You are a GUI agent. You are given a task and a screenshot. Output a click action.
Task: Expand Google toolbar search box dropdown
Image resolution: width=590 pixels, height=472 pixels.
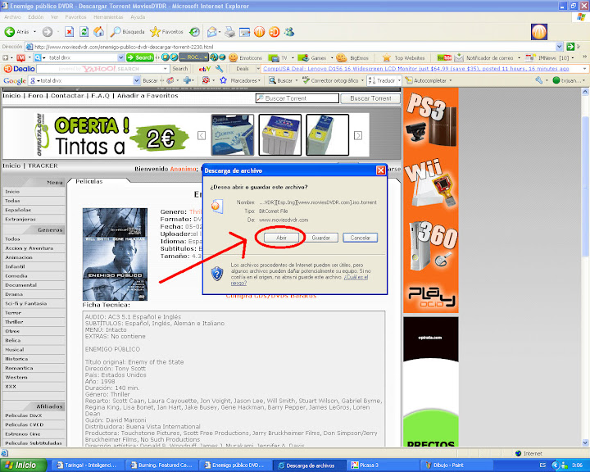click(136, 80)
